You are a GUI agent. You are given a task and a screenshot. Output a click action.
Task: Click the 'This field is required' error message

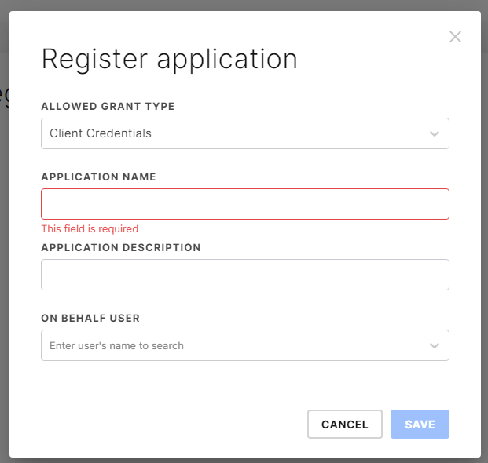90,229
